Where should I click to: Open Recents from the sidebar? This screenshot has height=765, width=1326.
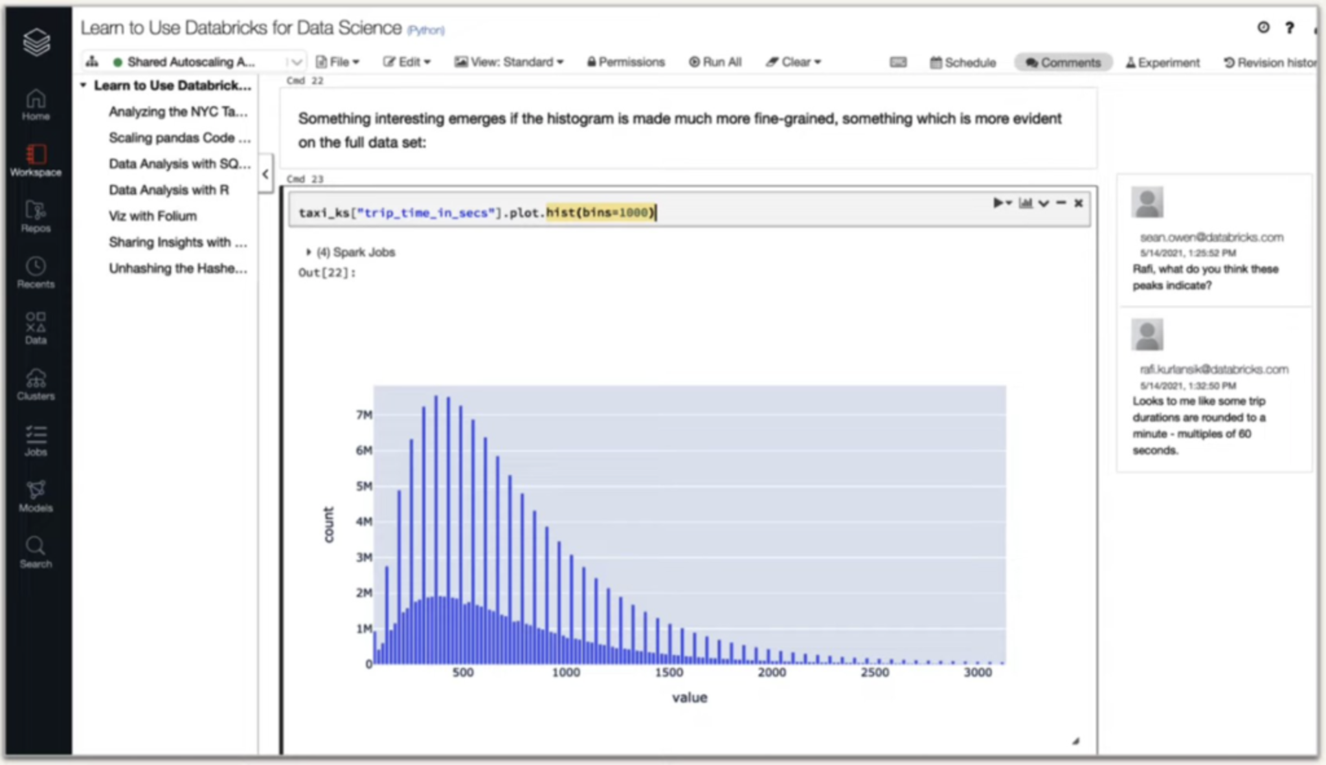pyautogui.click(x=36, y=272)
